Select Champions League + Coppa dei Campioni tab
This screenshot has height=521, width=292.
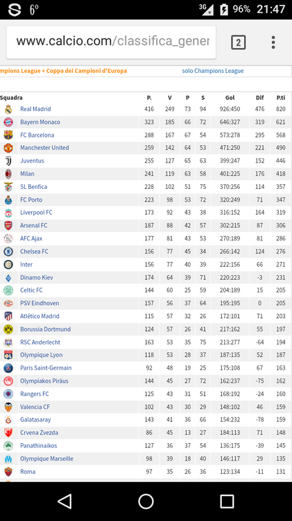pyautogui.click(x=63, y=71)
